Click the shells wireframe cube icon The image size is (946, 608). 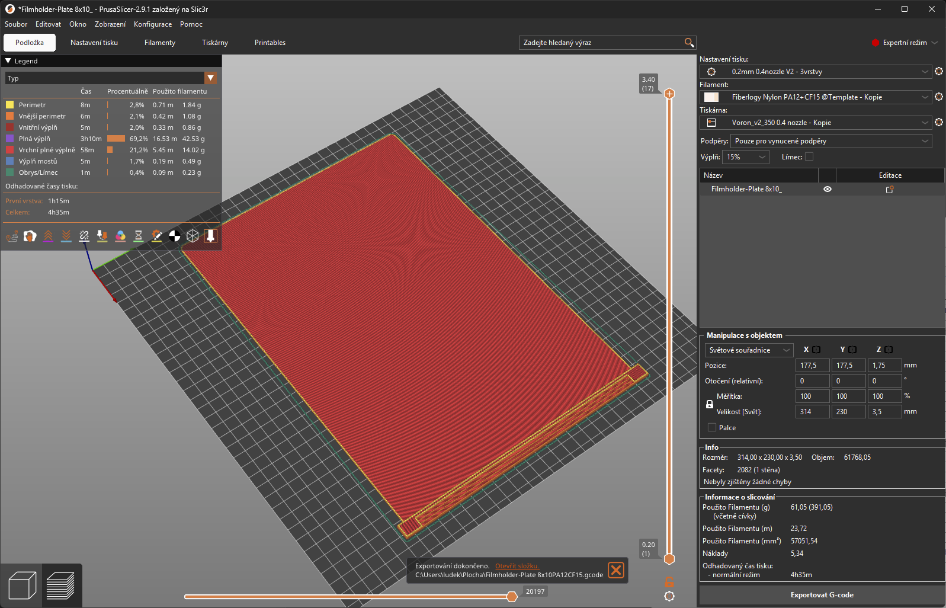pos(193,236)
